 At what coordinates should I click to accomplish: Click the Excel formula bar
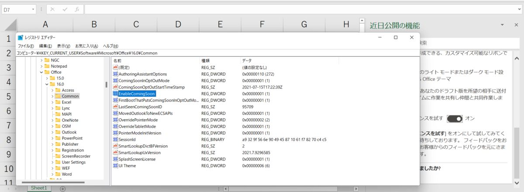303,9
